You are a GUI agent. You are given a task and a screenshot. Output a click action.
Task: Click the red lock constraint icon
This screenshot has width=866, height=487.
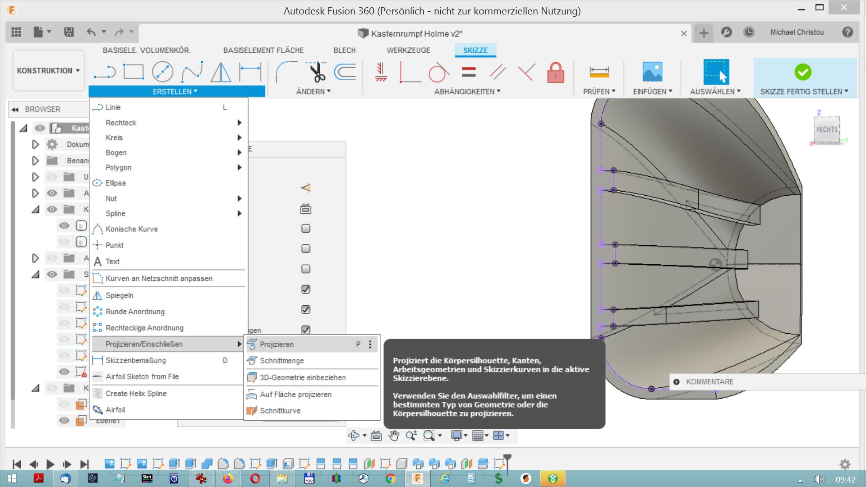coord(555,72)
